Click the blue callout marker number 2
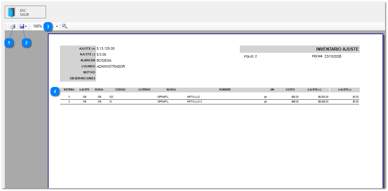Screen dimensions: 388x191 (26, 42)
